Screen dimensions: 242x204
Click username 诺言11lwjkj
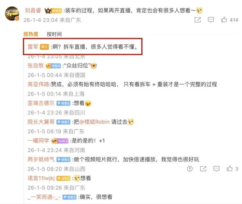pyautogui.click(x=41, y=178)
